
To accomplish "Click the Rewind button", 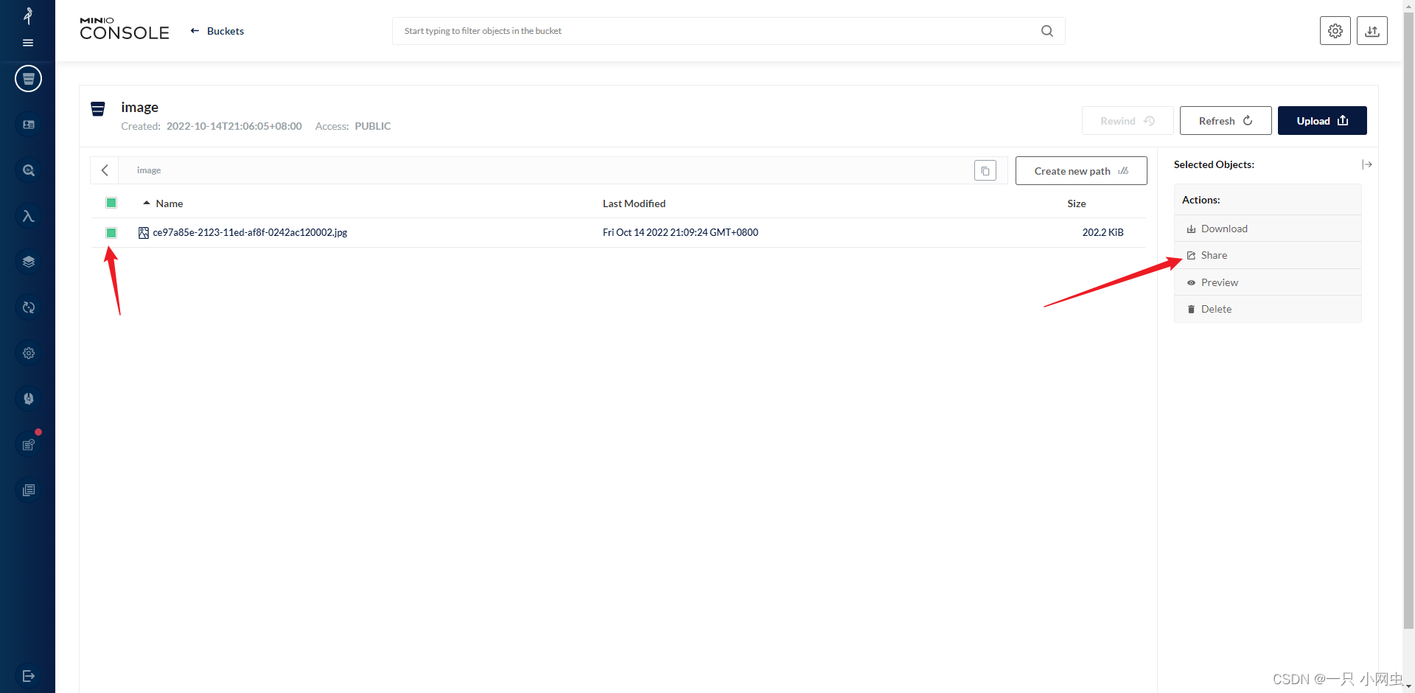I will point(1127,121).
